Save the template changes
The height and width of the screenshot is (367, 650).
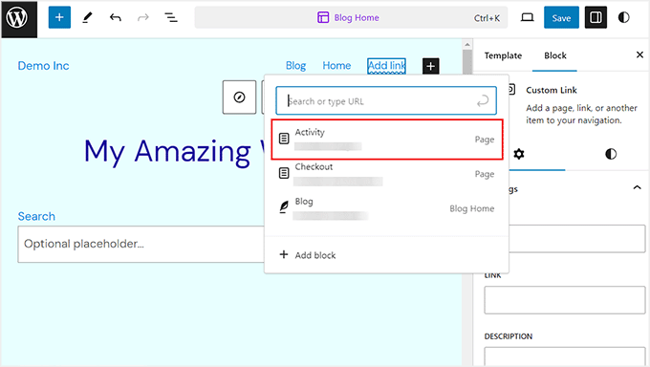point(561,17)
